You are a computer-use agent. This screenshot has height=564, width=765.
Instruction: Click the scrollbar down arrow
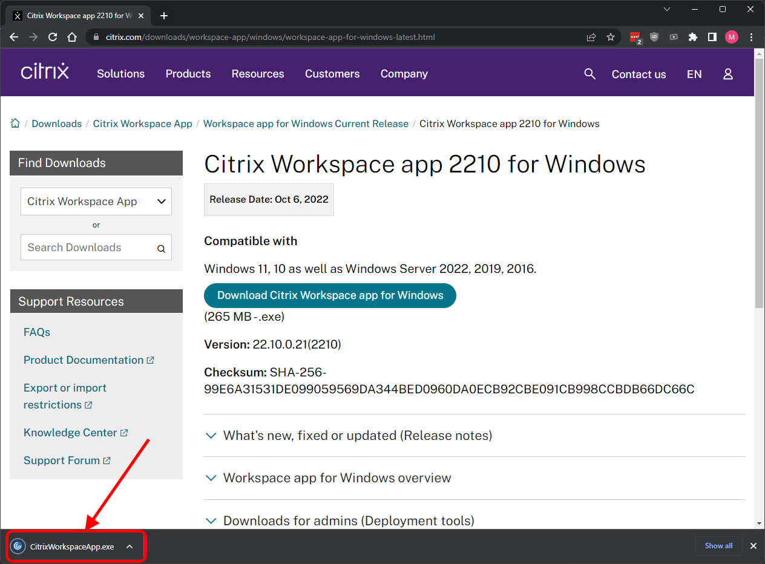760,523
